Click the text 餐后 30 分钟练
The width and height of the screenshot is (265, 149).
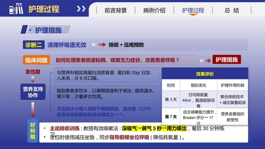(x=208, y=128)
